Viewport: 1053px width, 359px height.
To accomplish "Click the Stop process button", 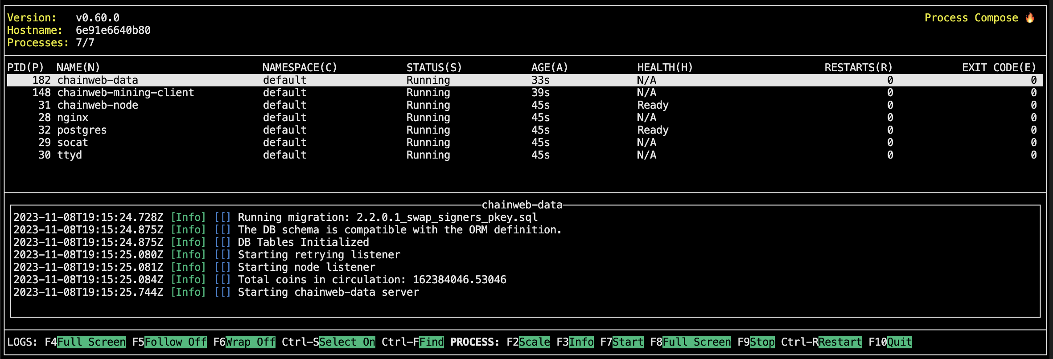I will pos(762,342).
